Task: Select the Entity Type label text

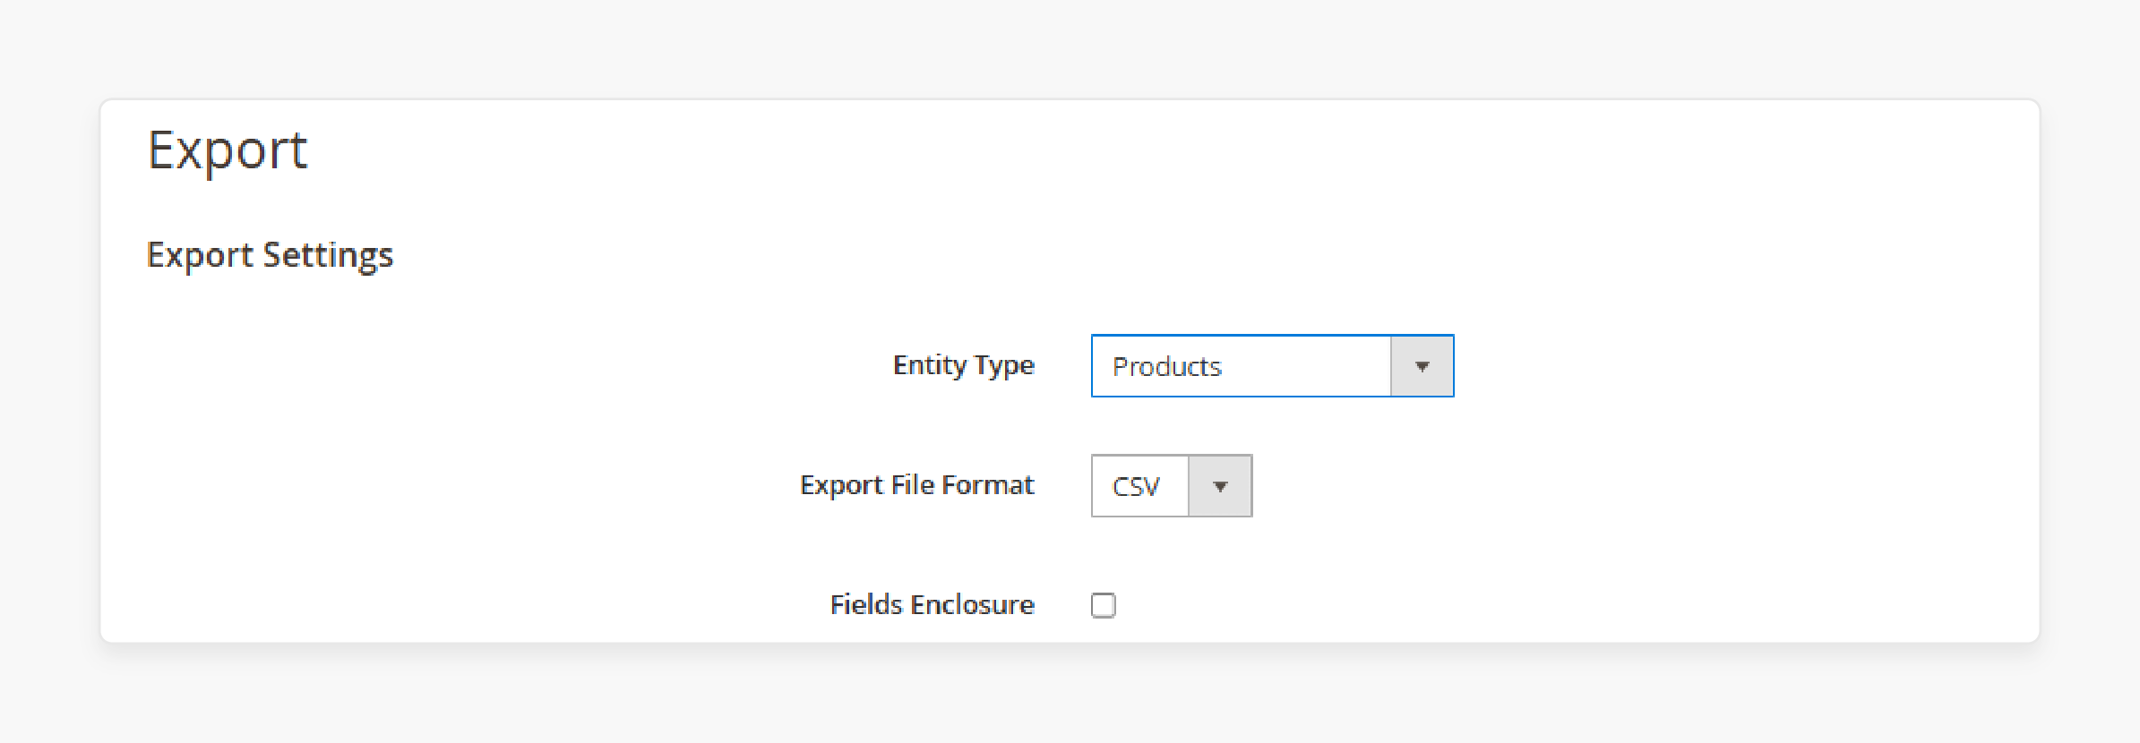Action: coord(964,365)
